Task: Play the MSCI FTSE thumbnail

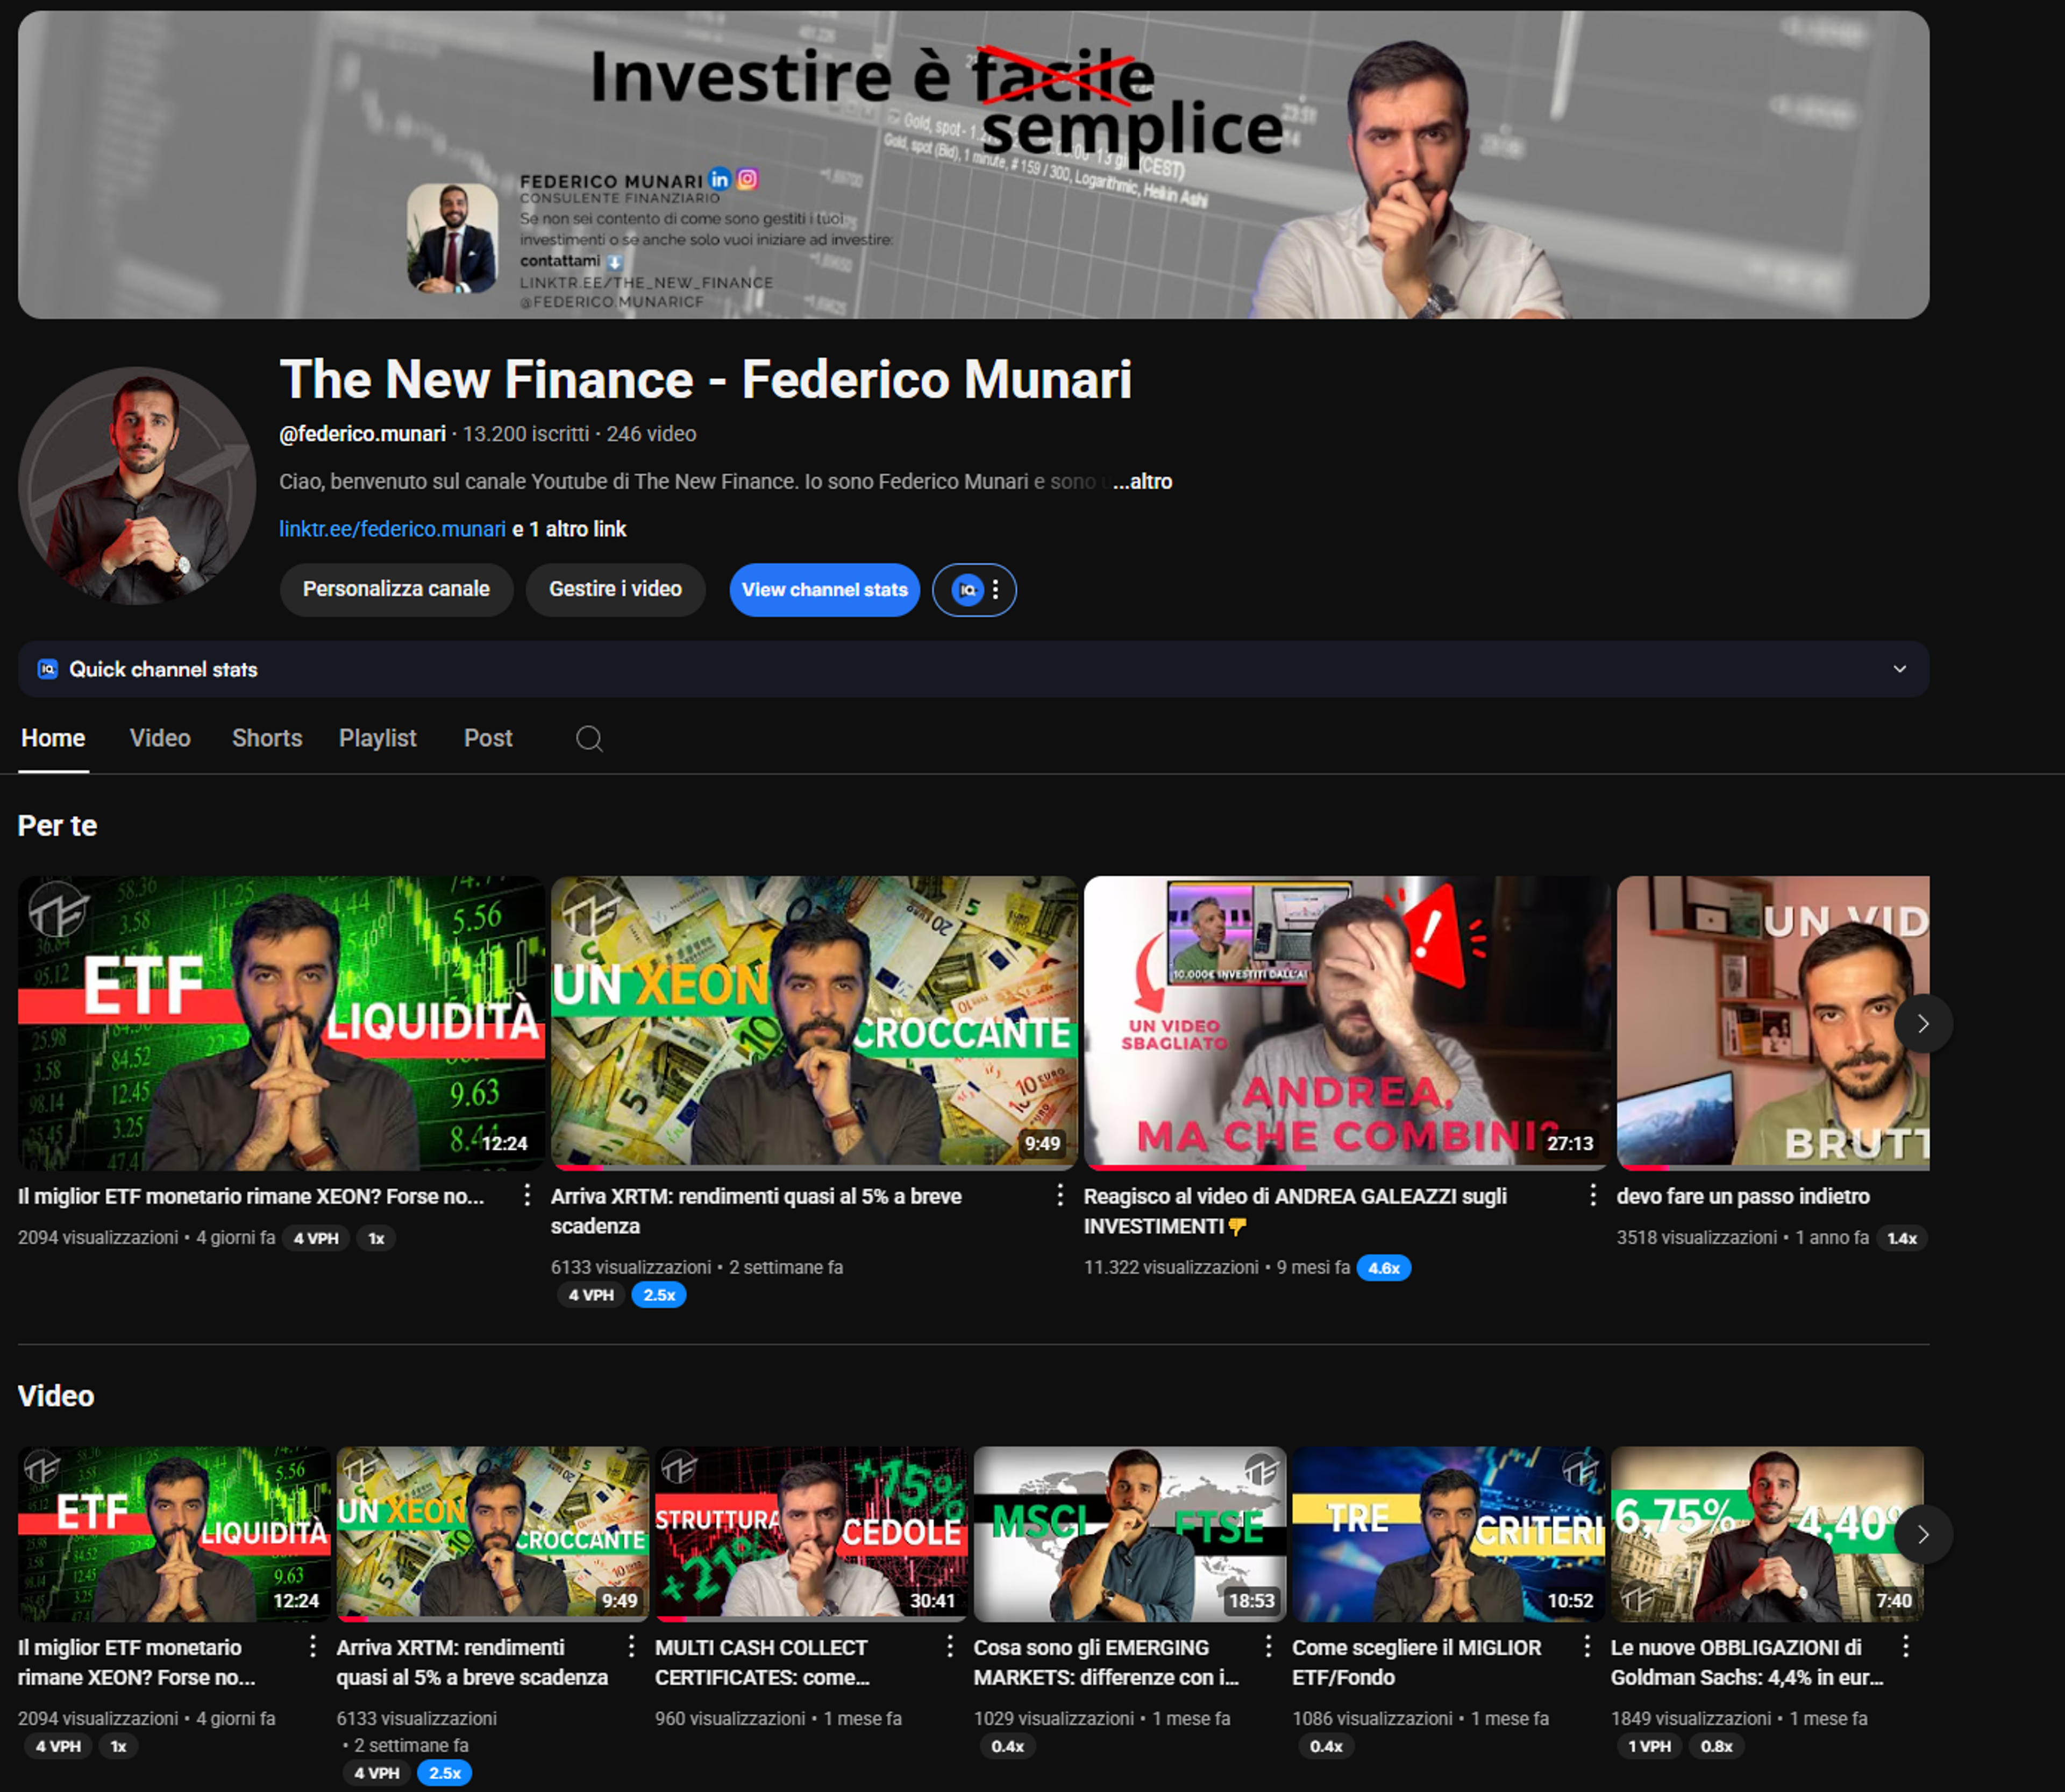Action: (x=1129, y=1534)
